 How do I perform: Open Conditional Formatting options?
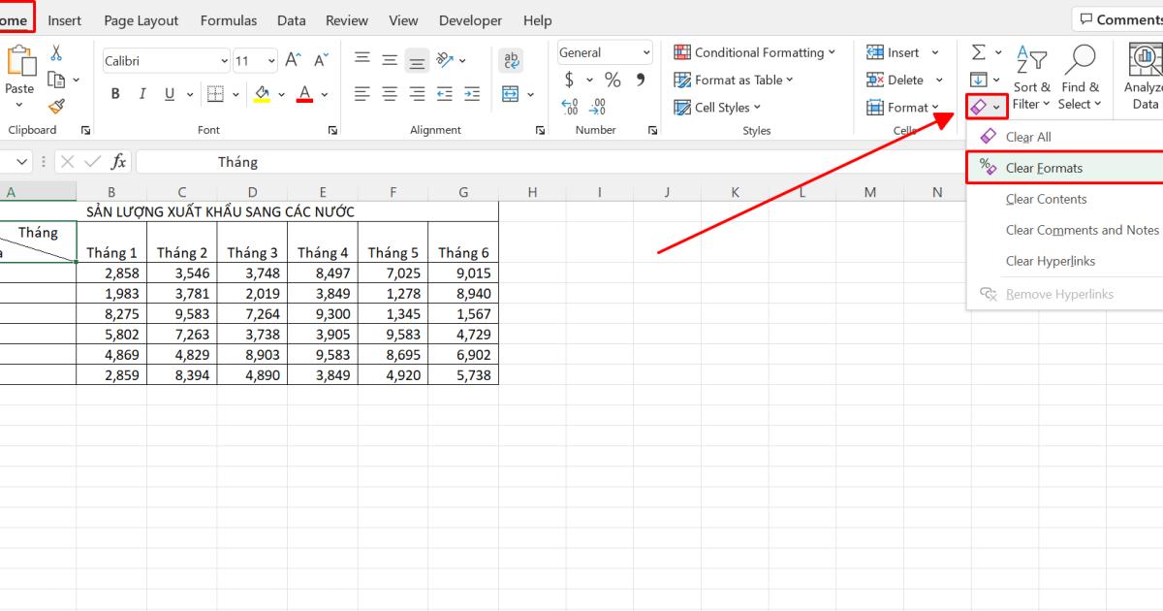pyautogui.click(x=756, y=51)
